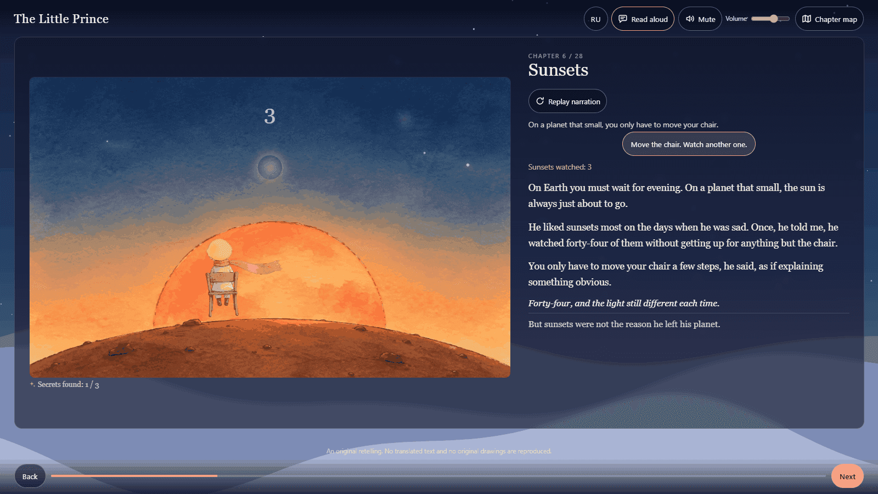Viewport: 878px width, 494px height.
Task: Click paragraph starting 'He liked sunsets most'
Action: (683, 235)
